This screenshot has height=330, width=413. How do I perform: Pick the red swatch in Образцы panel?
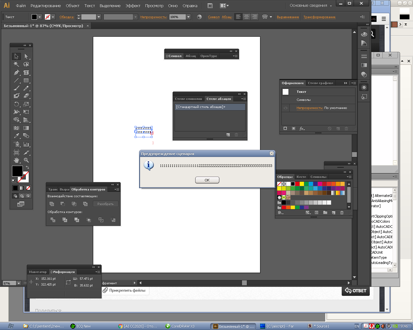(297, 184)
